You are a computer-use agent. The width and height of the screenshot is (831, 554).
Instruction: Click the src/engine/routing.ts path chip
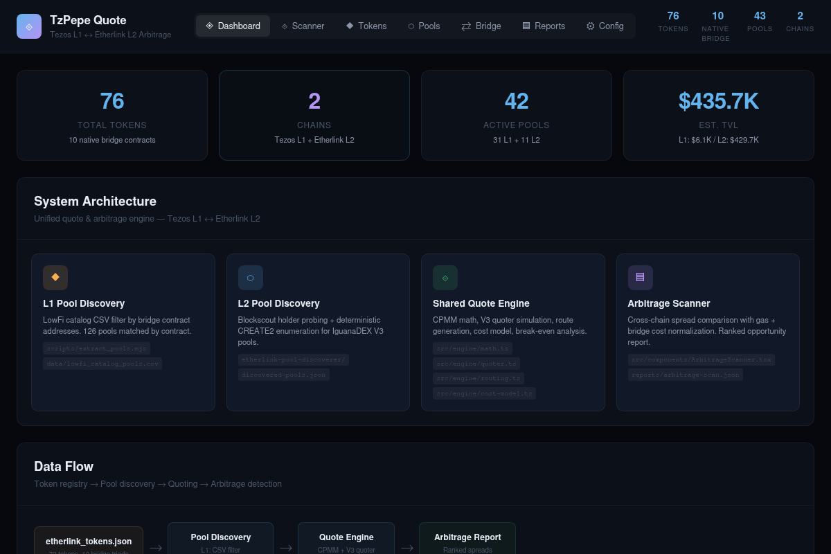(479, 379)
